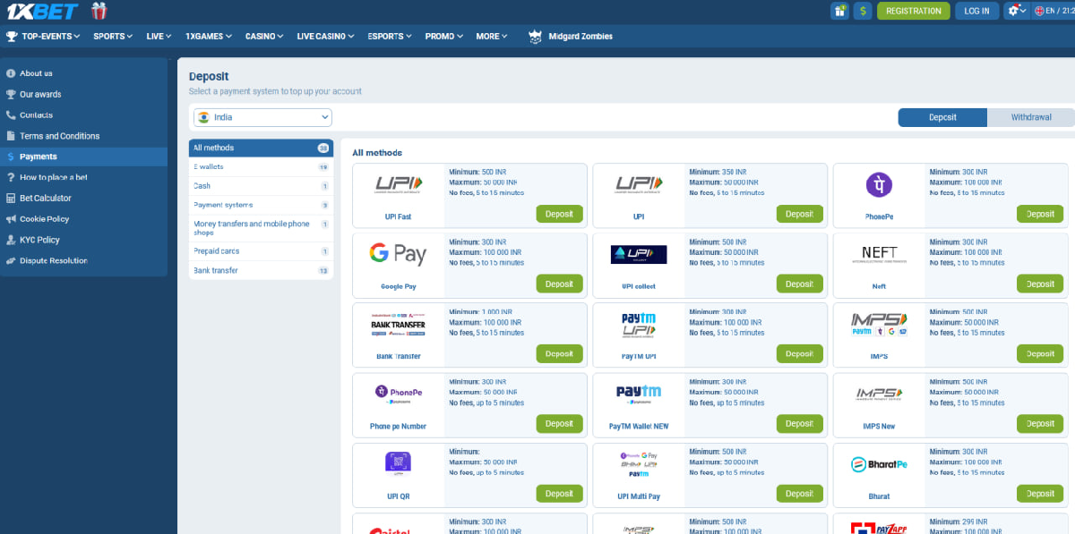Image resolution: width=1075 pixels, height=534 pixels.
Task: Click the Google Pay logo
Action: [x=399, y=255]
